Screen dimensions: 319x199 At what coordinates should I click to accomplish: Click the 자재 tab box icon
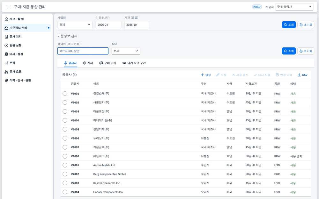(x=85, y=63)
